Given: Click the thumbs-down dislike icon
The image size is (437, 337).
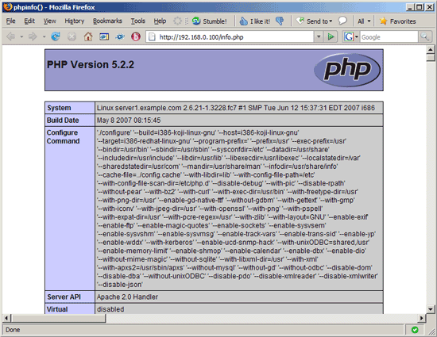Looking at the screenshot, I should tap(280, 21).
